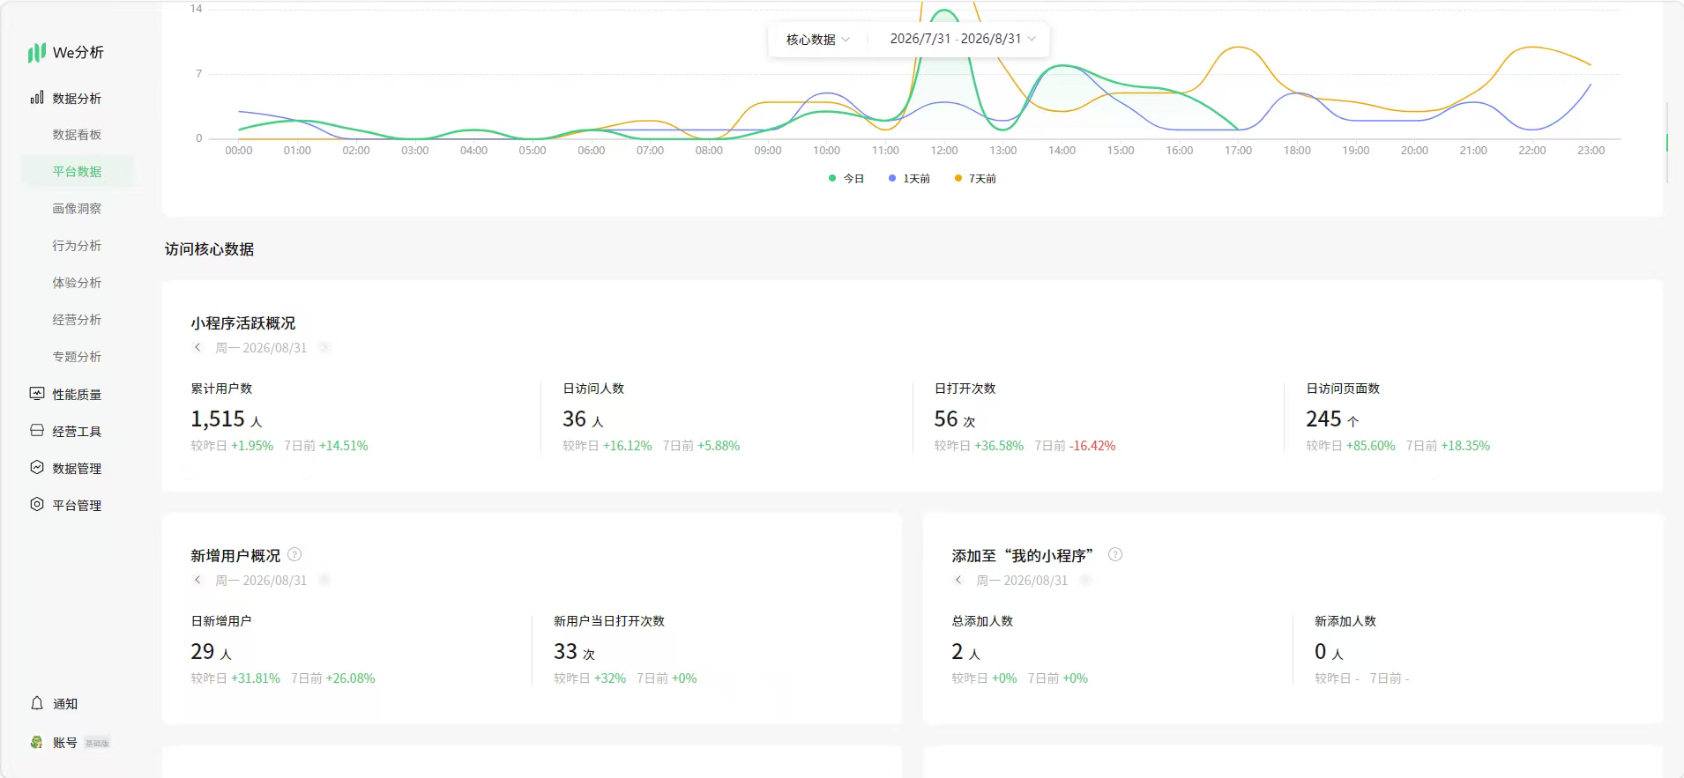Open 专题分析 in the sidebar
1684x778 pixels.
tap(77, 357)
